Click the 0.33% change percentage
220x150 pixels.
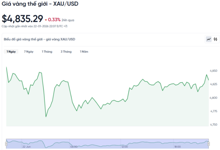tap(54, 20)
